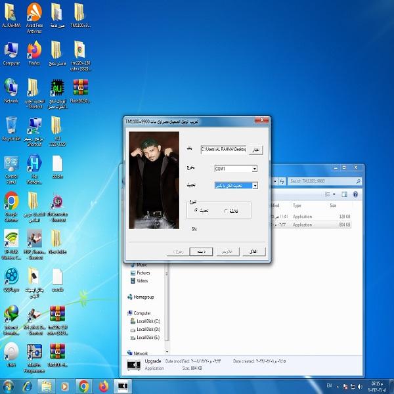
Task: Open the ALI chip tool desktop icon
Action: click(58, 94)
